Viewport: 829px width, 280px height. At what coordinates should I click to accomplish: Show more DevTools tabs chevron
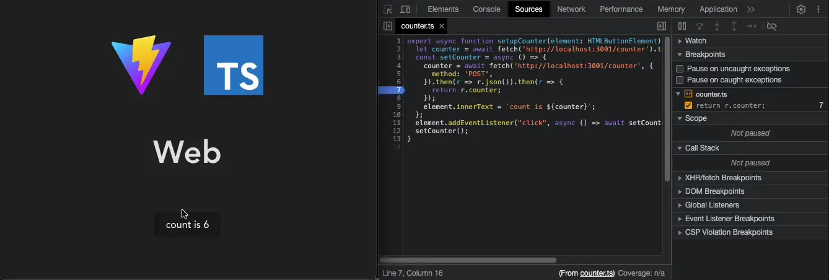pos(751,9)
